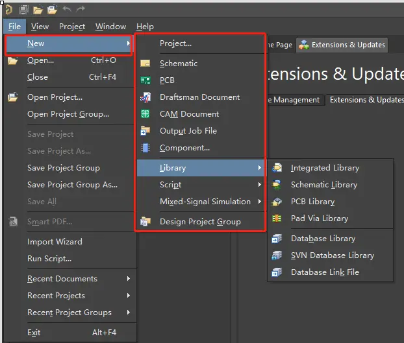Open the File menu
Screen dimensions: 404x343
(14, 26)
